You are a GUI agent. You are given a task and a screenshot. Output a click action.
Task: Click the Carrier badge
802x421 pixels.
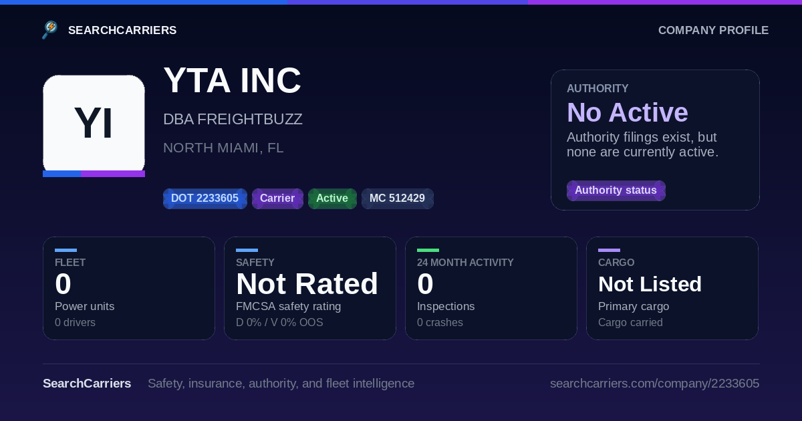pos(277,198)
